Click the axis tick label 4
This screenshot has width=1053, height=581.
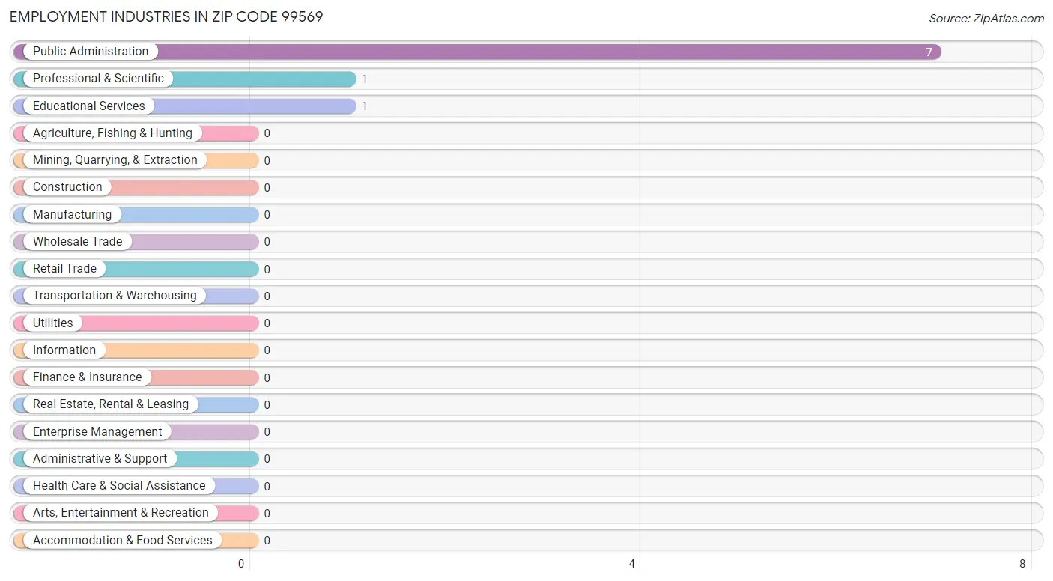632,564
